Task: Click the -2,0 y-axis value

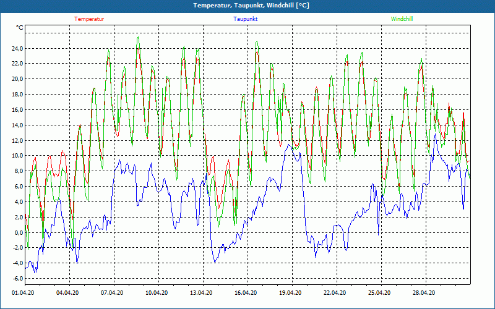Action: [17, 248]
